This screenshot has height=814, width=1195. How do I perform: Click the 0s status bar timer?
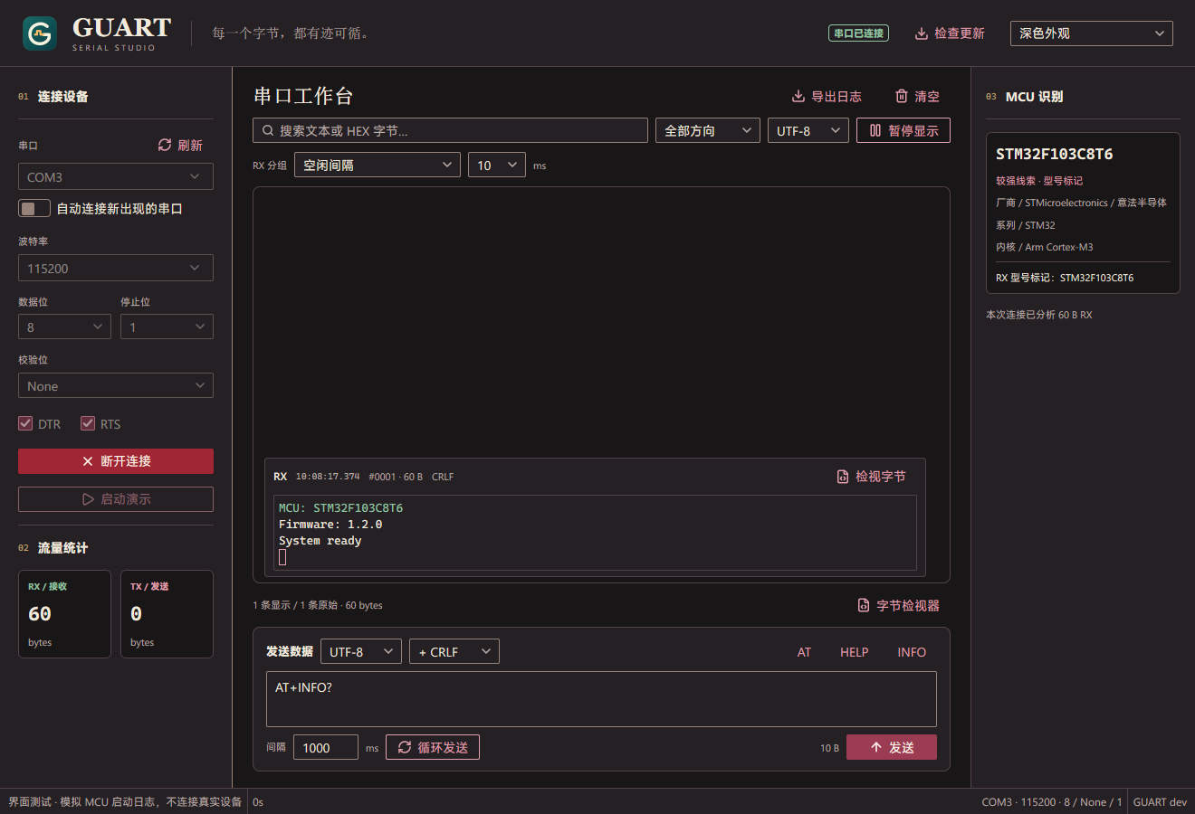258,802
